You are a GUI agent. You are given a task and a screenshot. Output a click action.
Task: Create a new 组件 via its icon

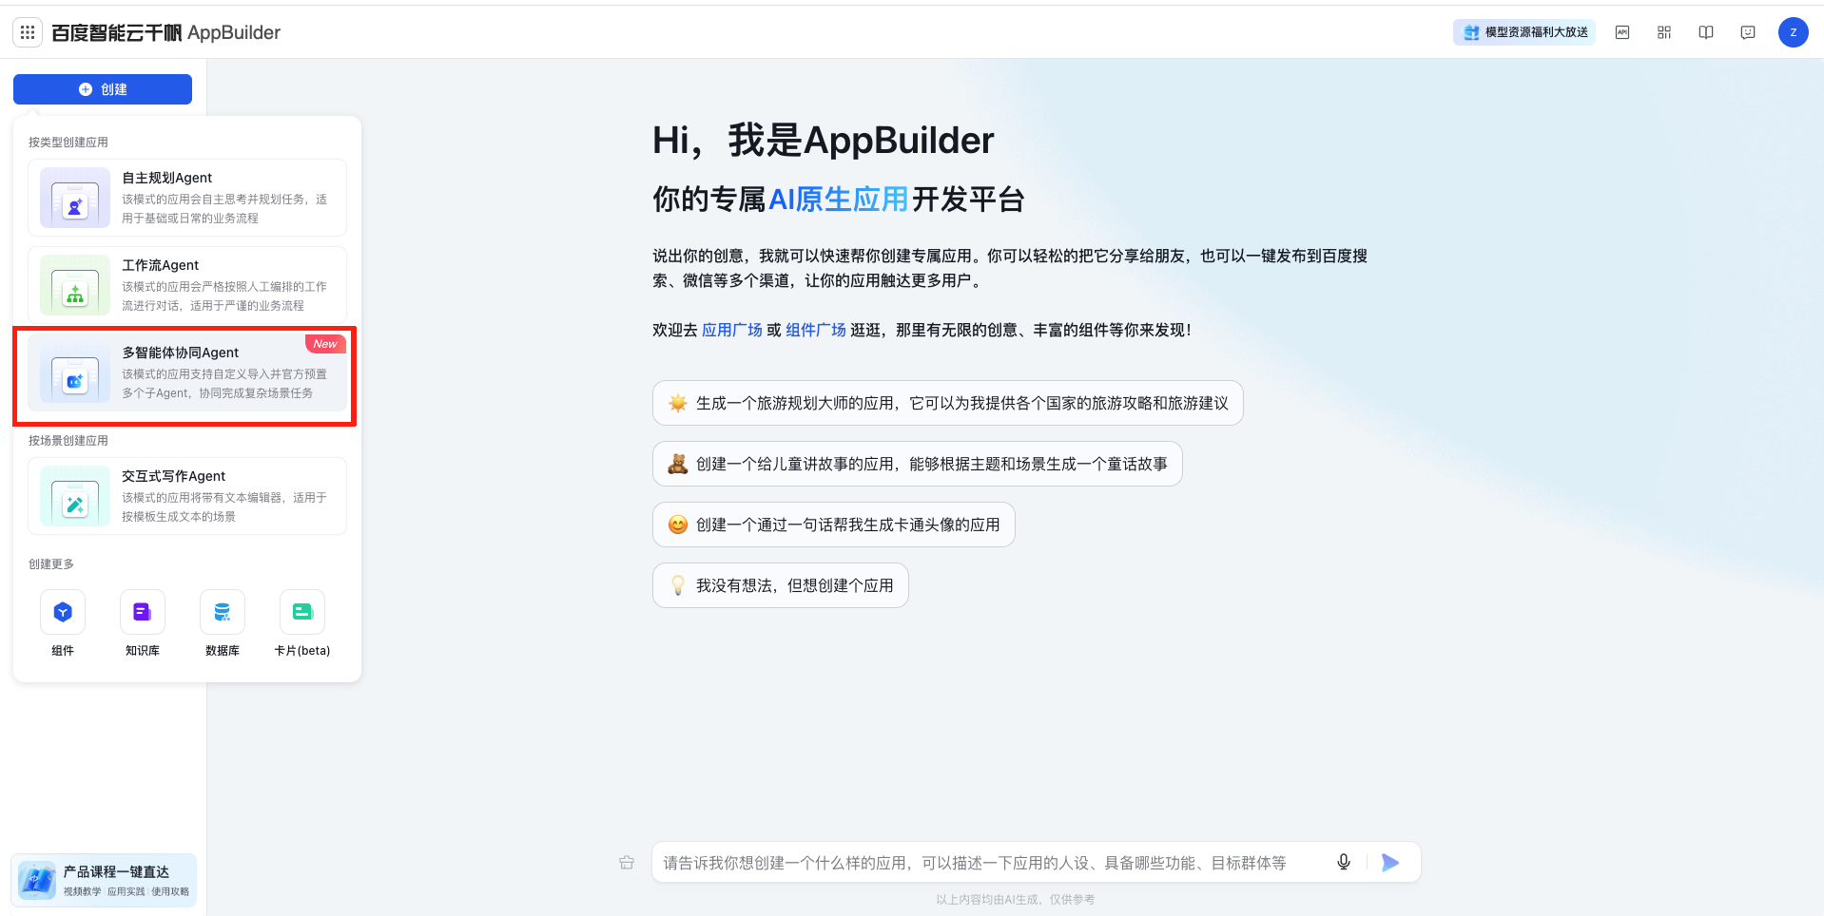(x=63, y=612)
